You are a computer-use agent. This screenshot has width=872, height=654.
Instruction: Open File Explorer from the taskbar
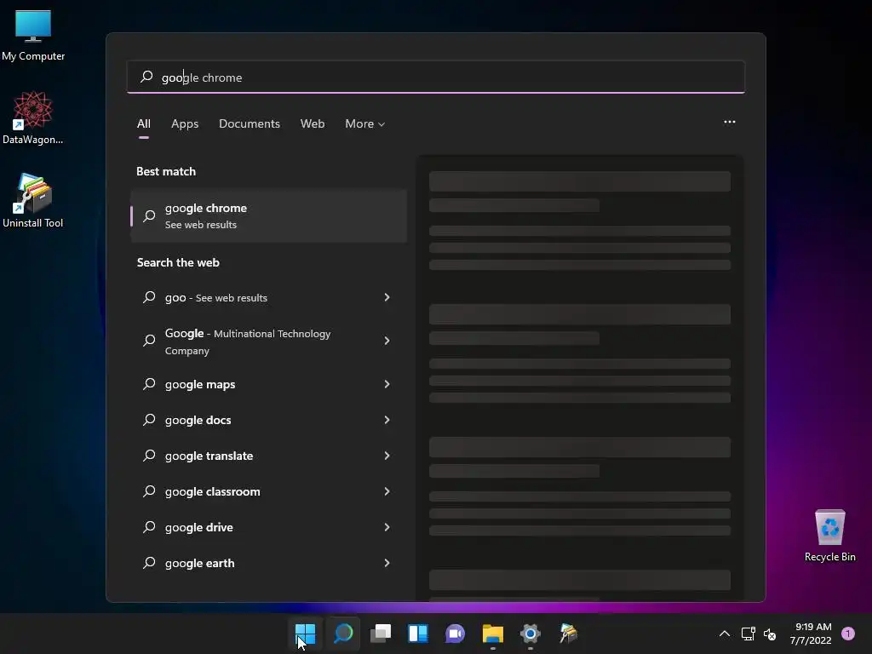(493, 634)
